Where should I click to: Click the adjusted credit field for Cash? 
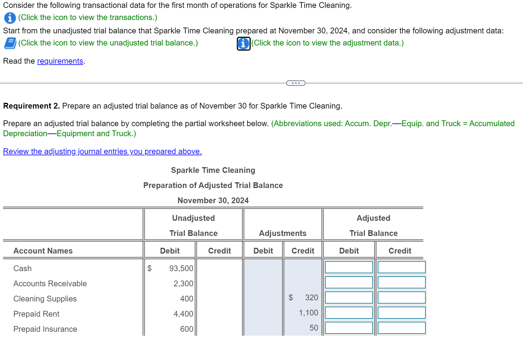[401, 267]
